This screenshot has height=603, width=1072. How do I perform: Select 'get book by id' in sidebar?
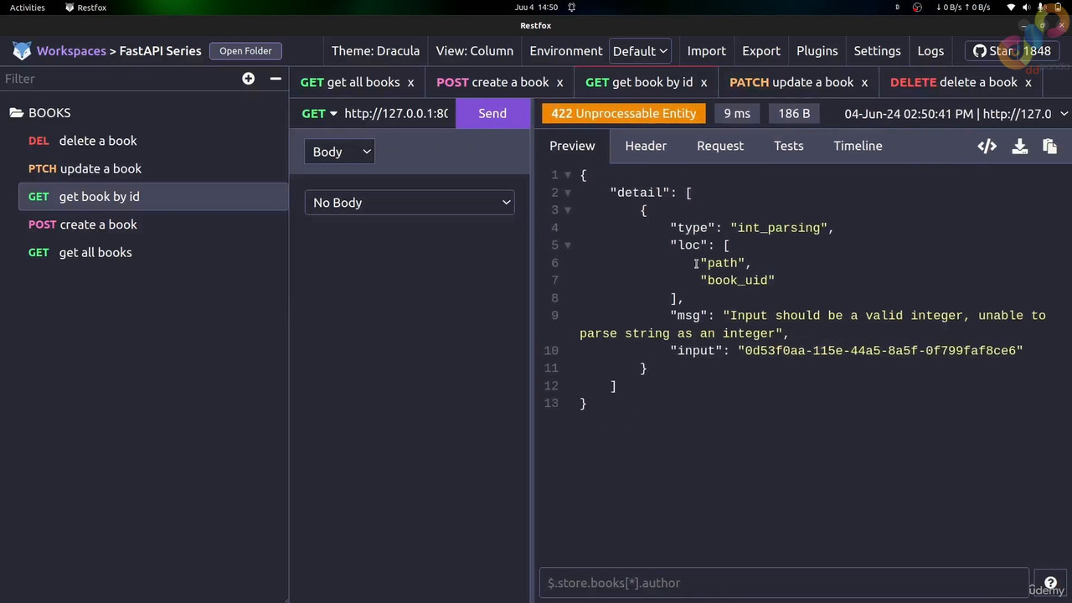click(x=153, y=197)
